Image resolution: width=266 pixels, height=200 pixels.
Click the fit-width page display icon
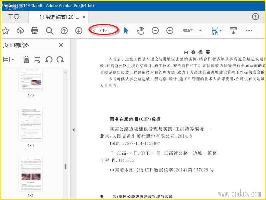click(214, 31)
